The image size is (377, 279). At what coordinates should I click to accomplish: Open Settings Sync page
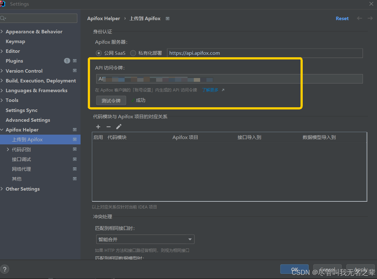pyautogui.click(x=22, y=110)
